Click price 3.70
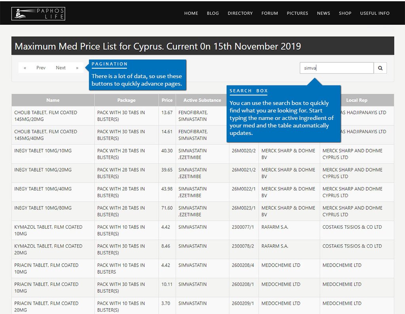This screenshot has width=405, height=314. [166, 303]
